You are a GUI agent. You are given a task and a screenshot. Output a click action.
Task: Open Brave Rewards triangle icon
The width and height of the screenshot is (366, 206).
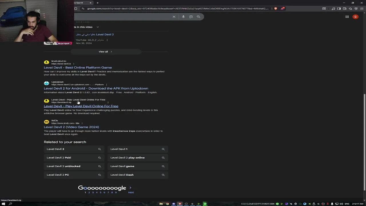tap(282, 9)
